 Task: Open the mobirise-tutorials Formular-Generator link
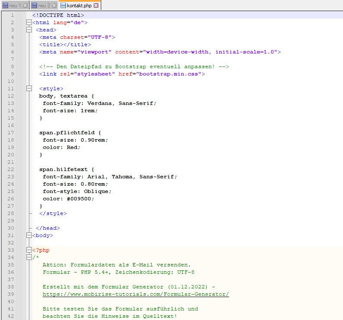click(135, 294)
